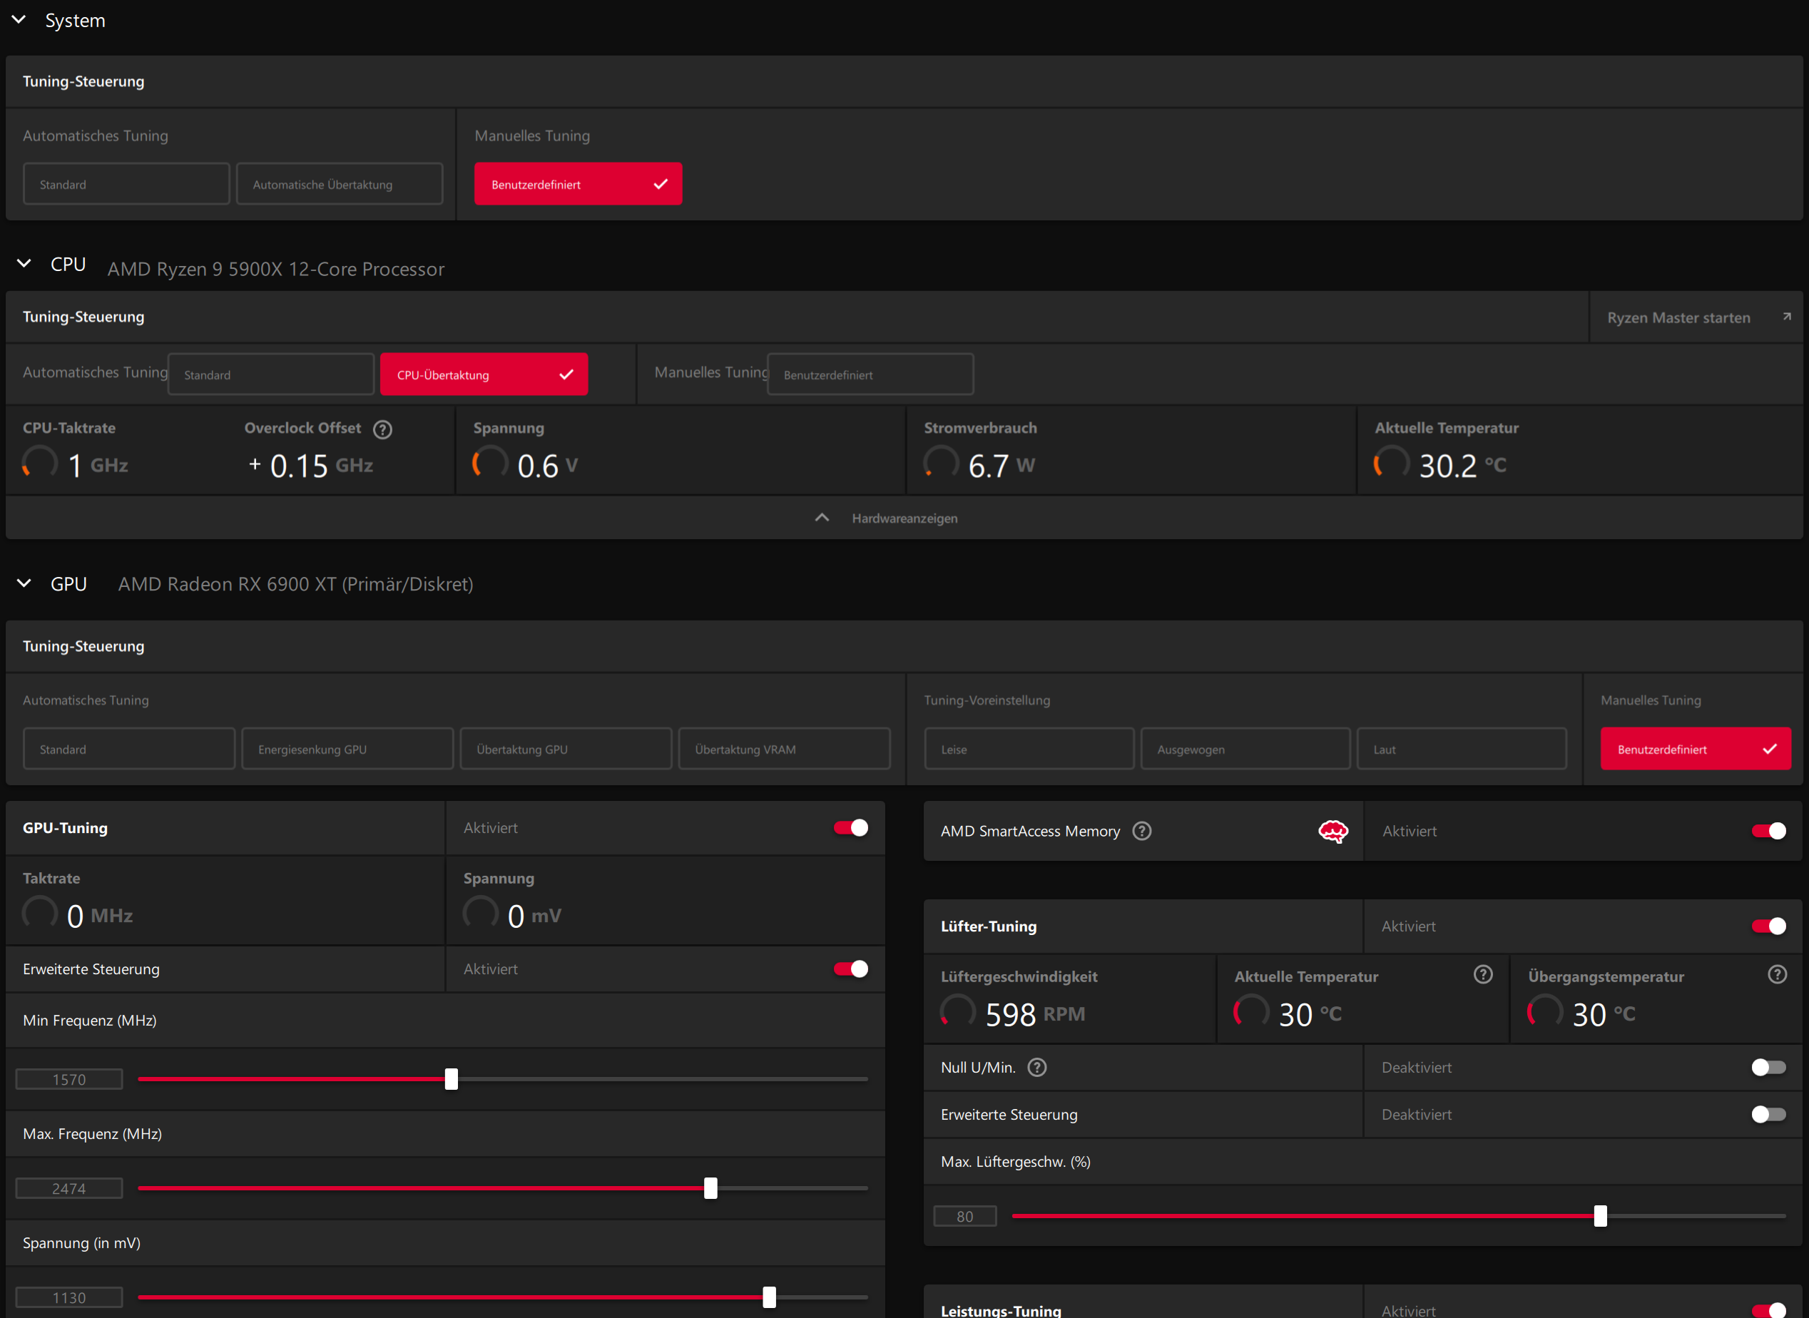Enable the Null U/Min. toggle
Viewport: 1809px width, 1318px height.
click(x=1769, y=1067)
